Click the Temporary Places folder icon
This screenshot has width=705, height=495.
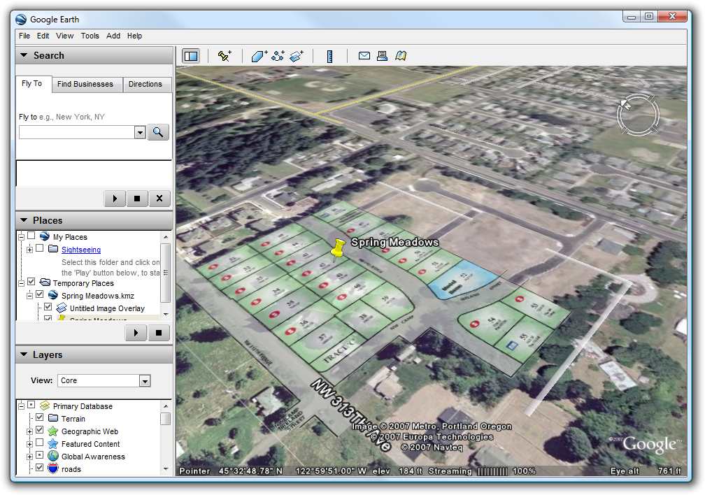45,282
